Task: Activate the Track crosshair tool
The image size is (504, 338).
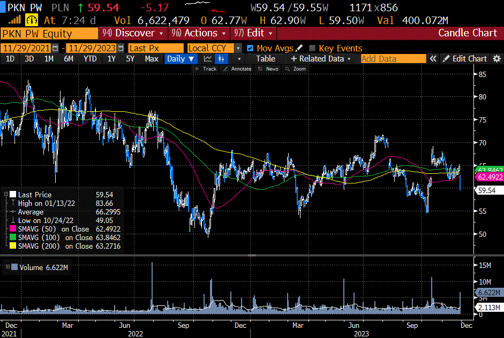Action: tap(206, 68)
